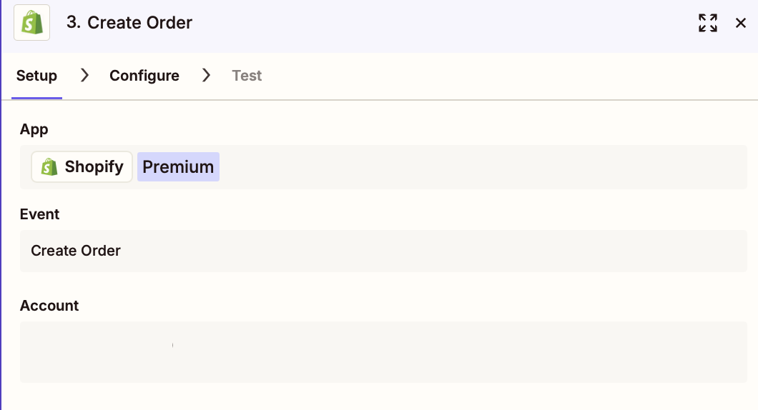Click the chevron between Configure and Test
The height and width of the screenshot is (410, 758).
(206, 75)
